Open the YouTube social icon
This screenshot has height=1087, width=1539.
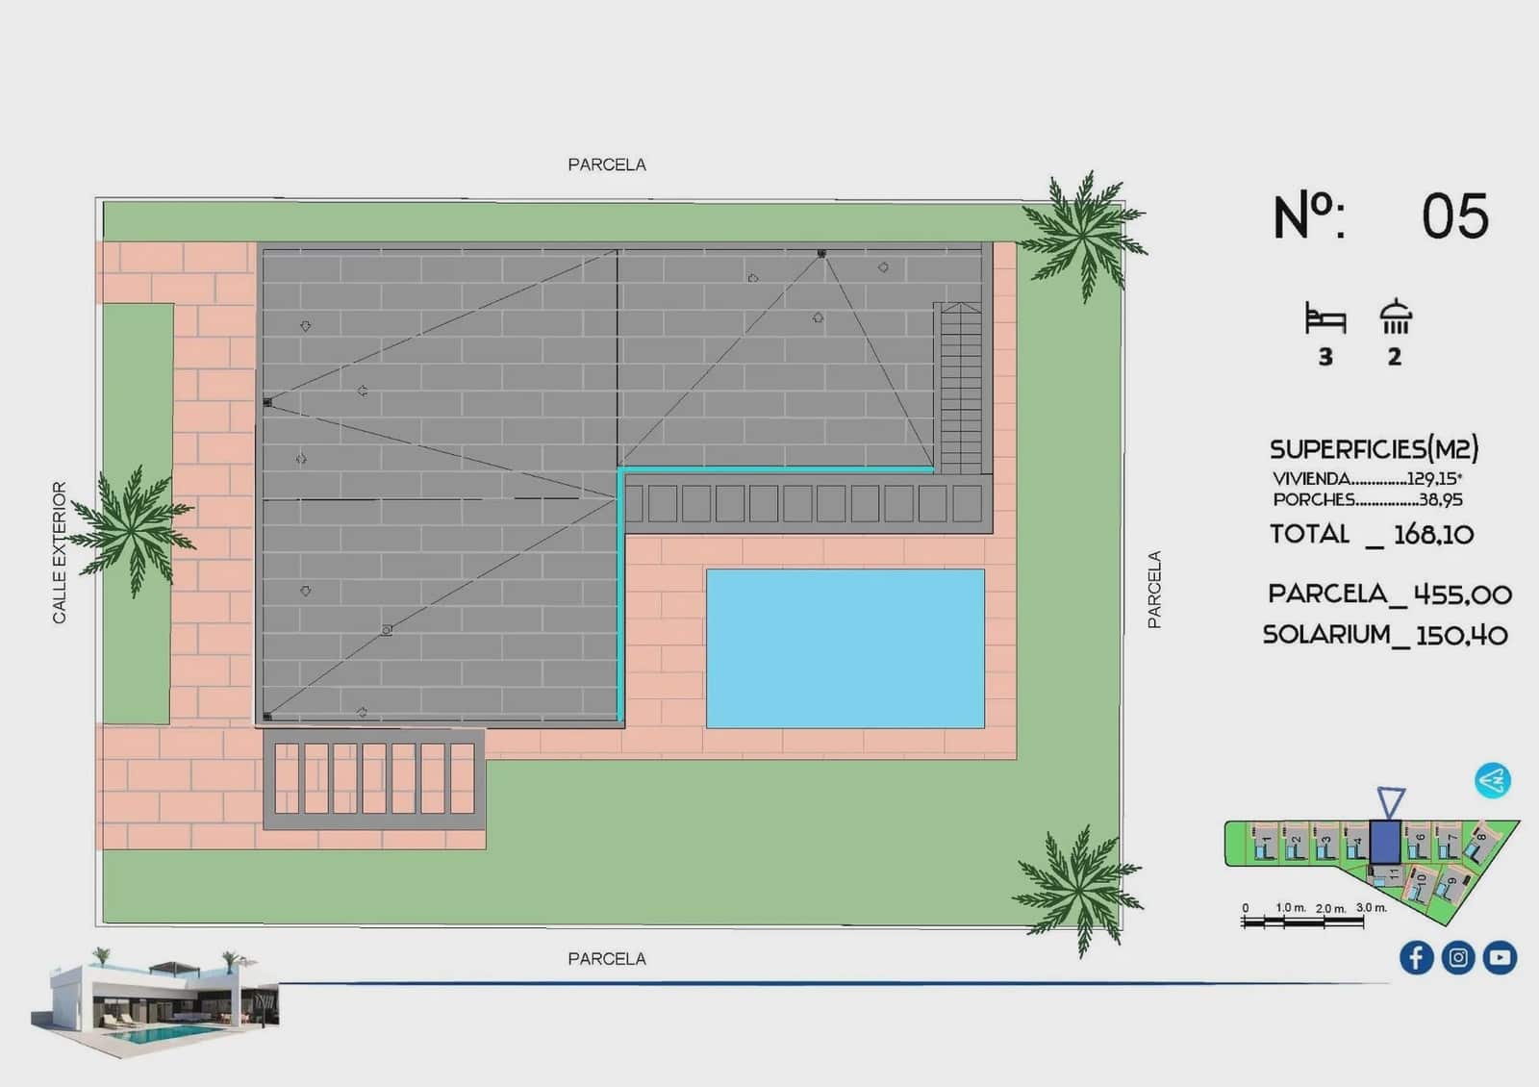pyautogui.click(x=1500, y=957)
